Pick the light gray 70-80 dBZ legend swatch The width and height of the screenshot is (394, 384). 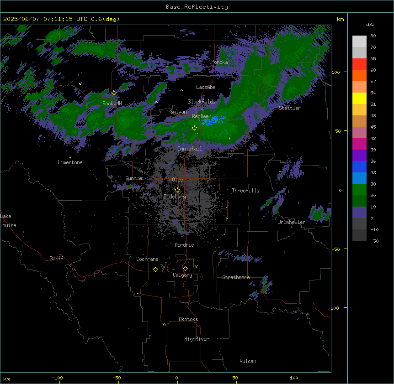click(x=359, y=42)
